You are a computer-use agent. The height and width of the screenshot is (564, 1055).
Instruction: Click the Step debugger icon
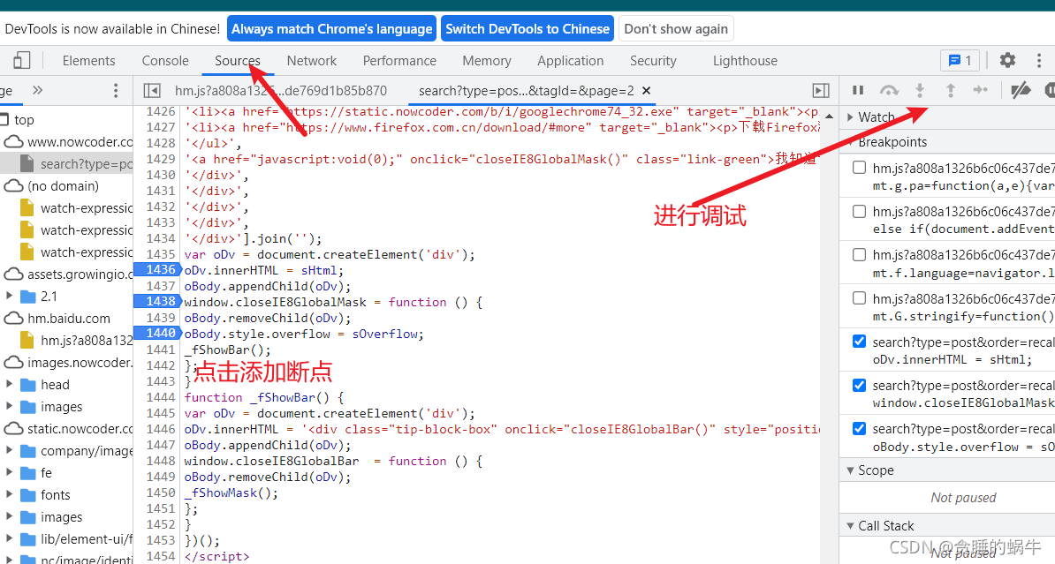click(980, 90)
